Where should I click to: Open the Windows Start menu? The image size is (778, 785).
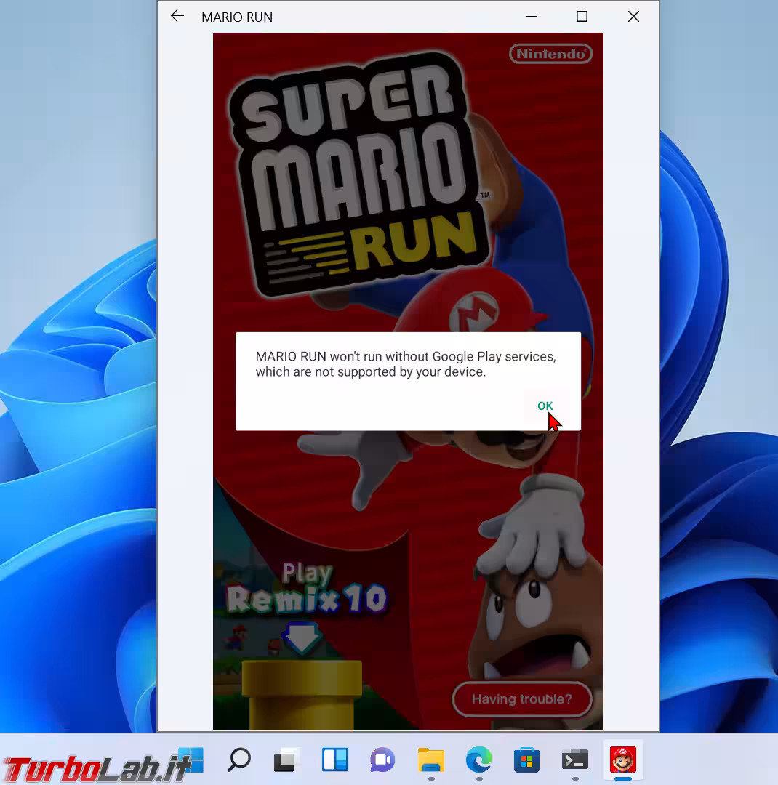pyautogui.click(x=191, y=760)
